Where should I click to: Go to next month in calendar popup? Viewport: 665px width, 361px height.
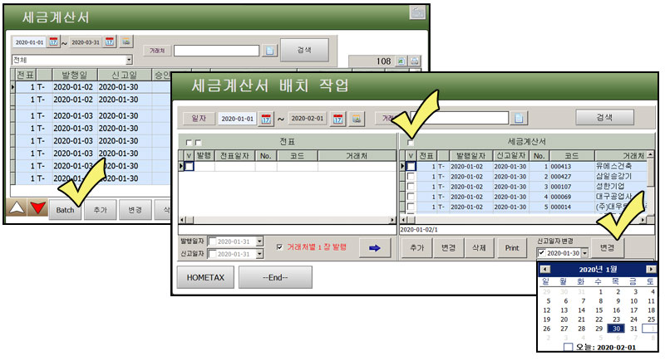tap(650, 269)
